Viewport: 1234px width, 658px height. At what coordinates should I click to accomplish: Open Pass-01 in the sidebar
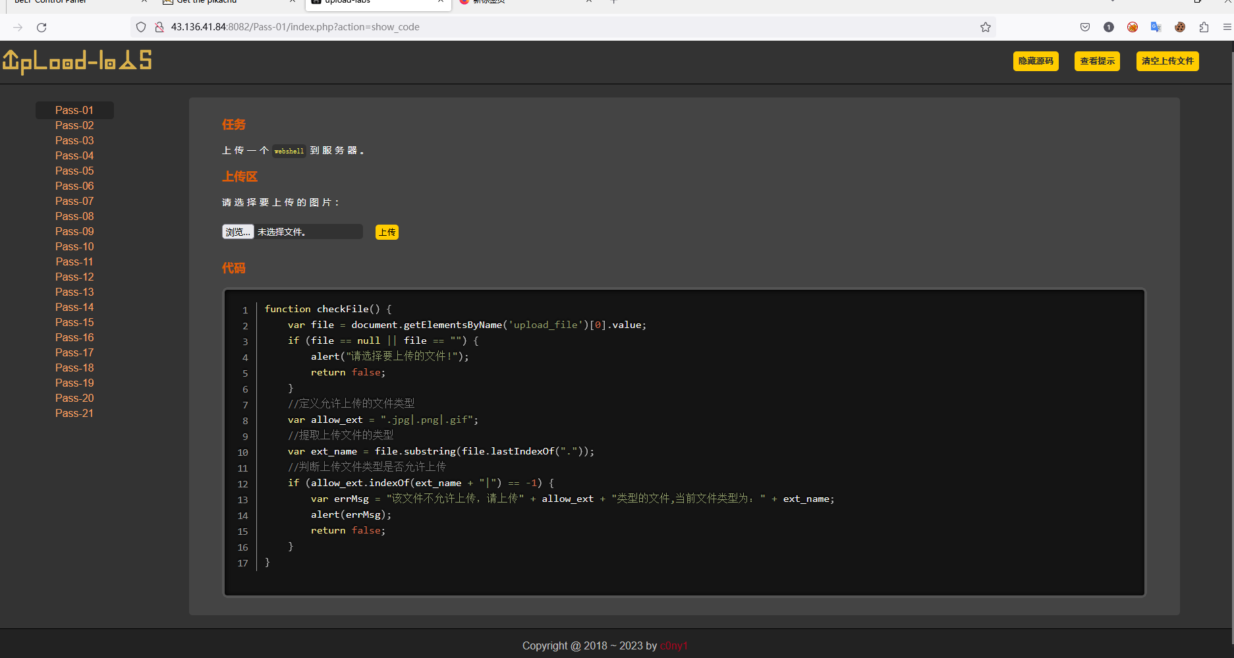[74, 110]
